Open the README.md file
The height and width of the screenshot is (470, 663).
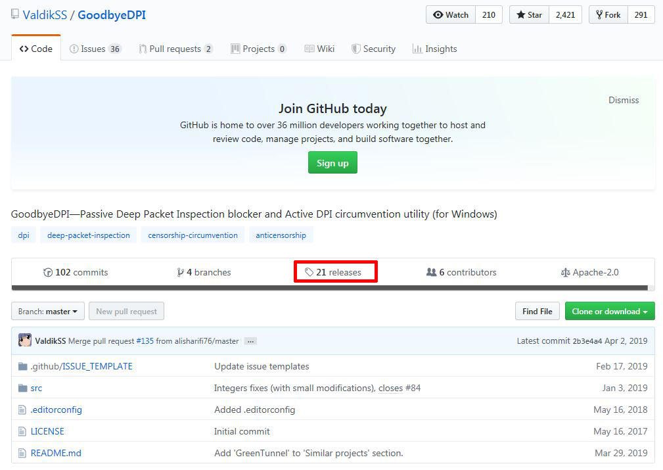coord(56,453)
